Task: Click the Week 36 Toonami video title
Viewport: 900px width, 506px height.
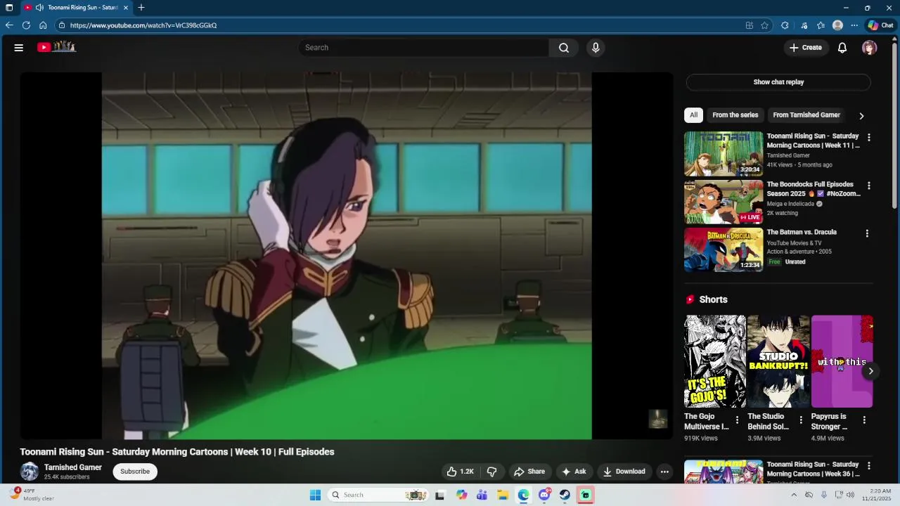Action: [x=813, y=469]
